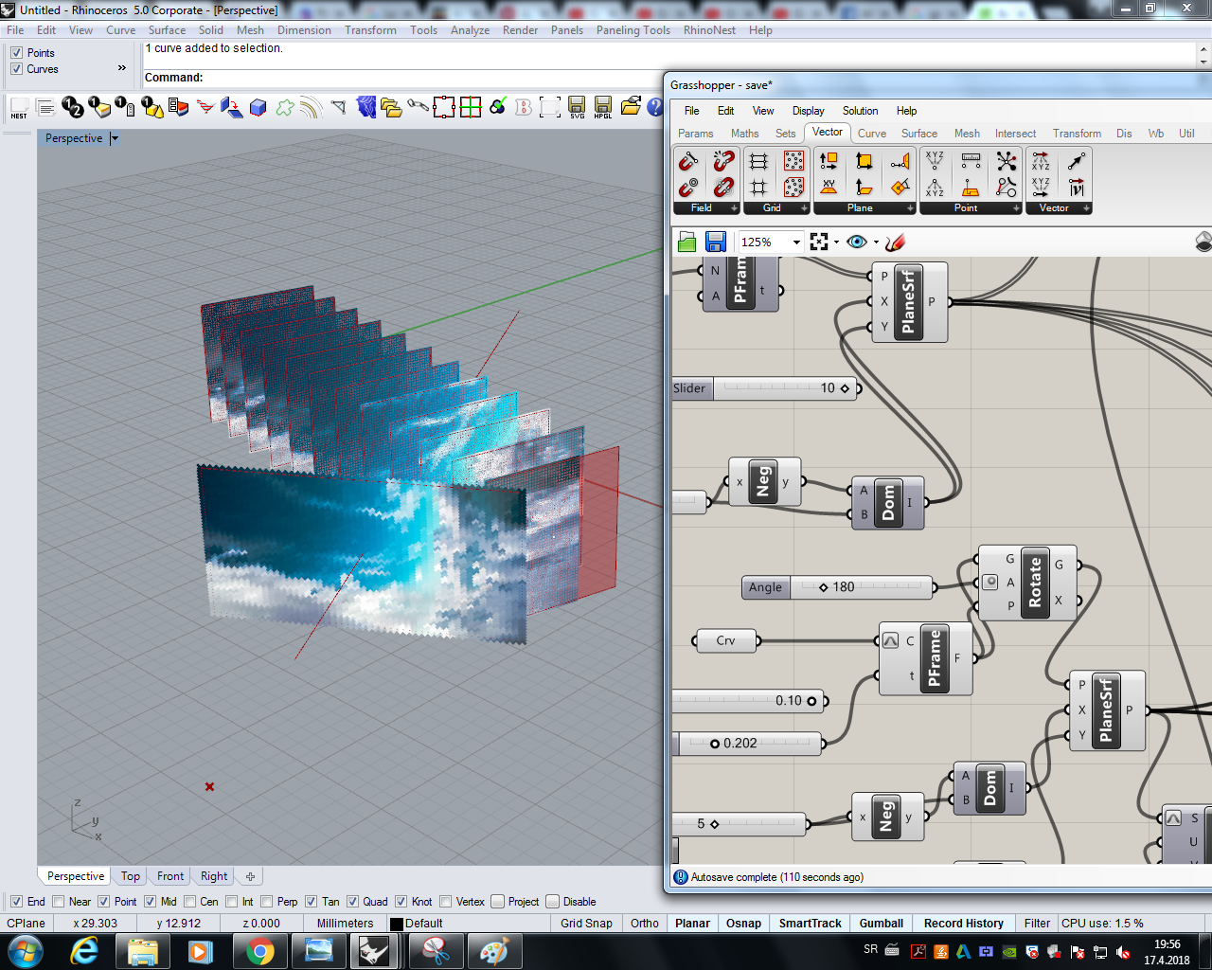This screenshot has height=970, width=1212.
Task: Click the green four-quadrant viewport icon
Action: (x=471, y=107)
